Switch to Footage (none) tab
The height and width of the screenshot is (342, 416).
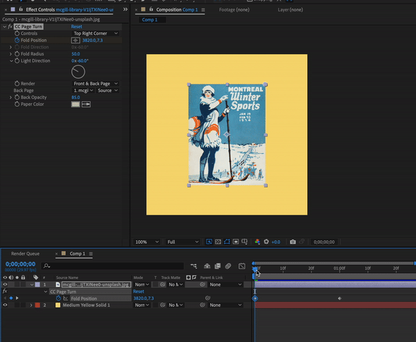pos(234,10)
